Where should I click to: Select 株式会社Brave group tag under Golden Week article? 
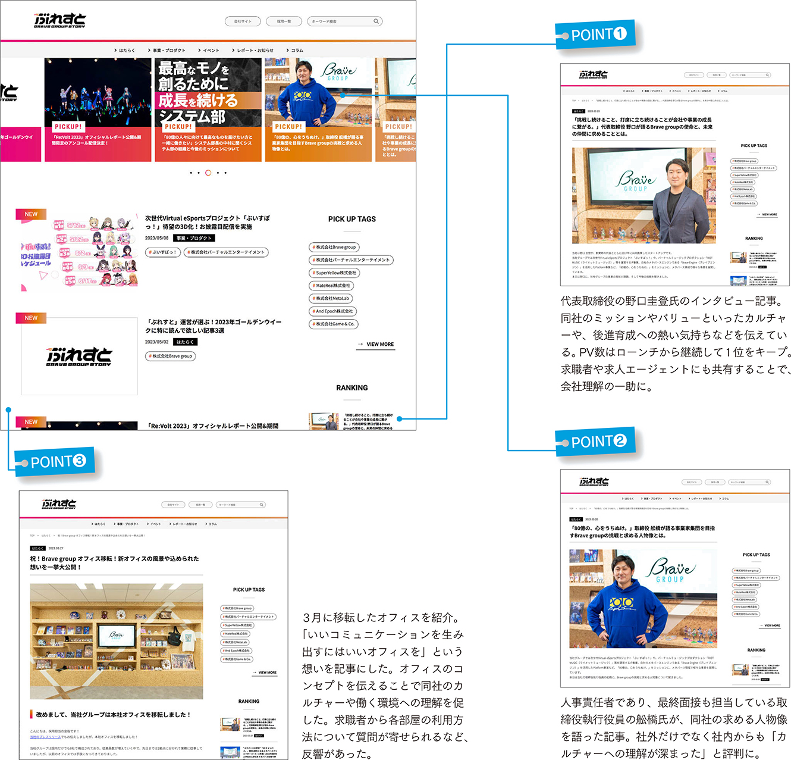(171, 356)
